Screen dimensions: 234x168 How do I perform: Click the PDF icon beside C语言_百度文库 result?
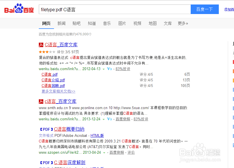pyautogui.click(x=41, y=45)
